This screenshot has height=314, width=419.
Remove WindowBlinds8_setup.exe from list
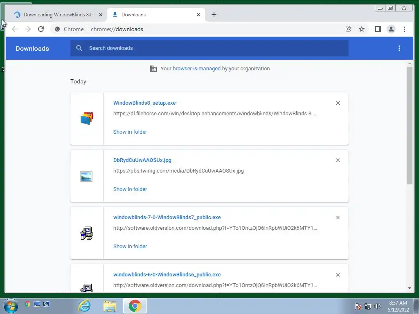coord(338,103)
